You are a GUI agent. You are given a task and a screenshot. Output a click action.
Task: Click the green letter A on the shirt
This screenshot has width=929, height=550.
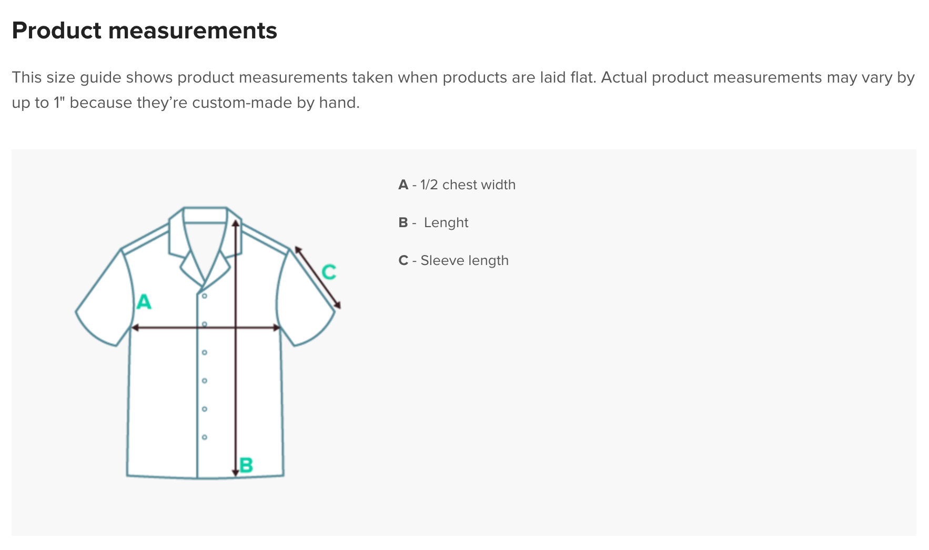[144, 302]
